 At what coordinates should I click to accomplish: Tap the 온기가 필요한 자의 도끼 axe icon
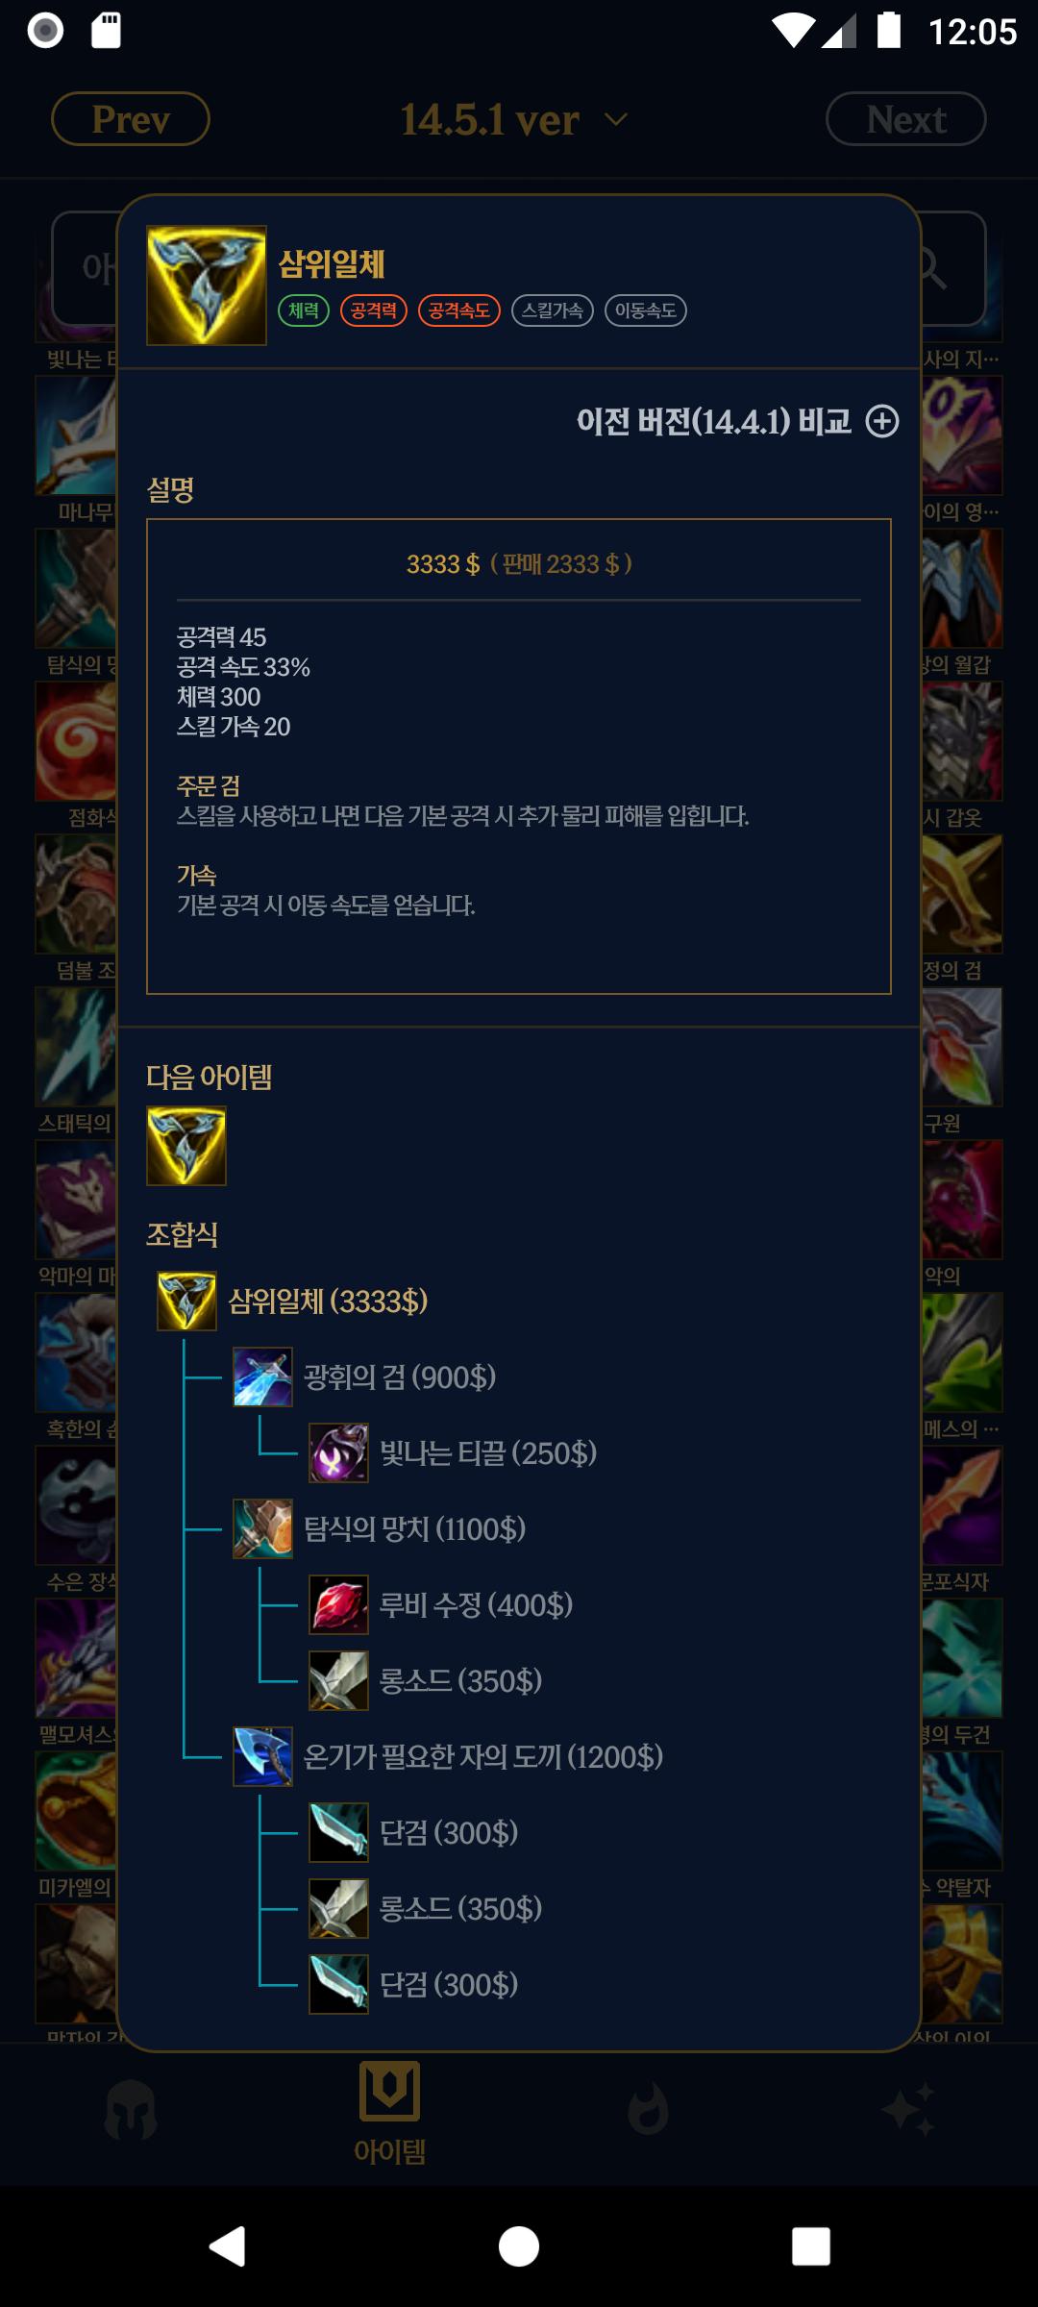pyautogui.click(x=262, y=1756)
